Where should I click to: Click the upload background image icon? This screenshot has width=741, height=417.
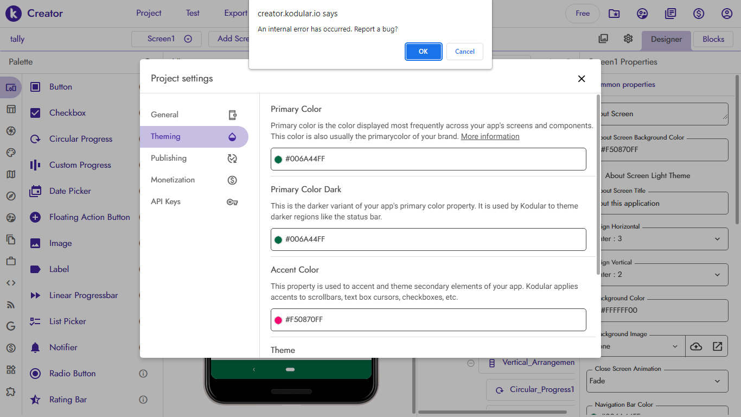(696, 346)
